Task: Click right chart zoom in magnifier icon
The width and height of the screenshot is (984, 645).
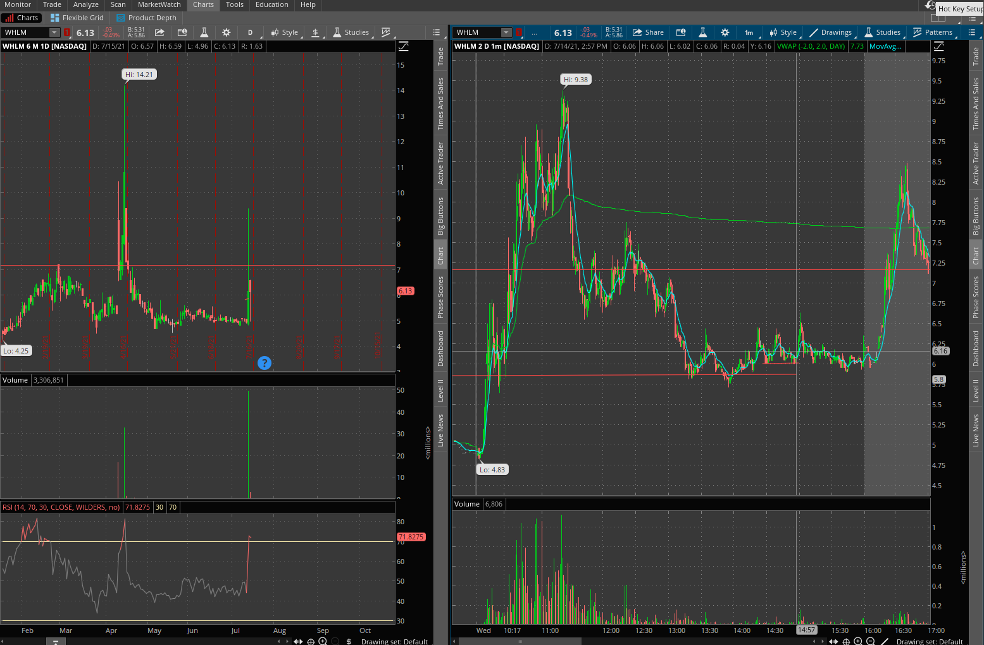Action: tap(858, 641)
